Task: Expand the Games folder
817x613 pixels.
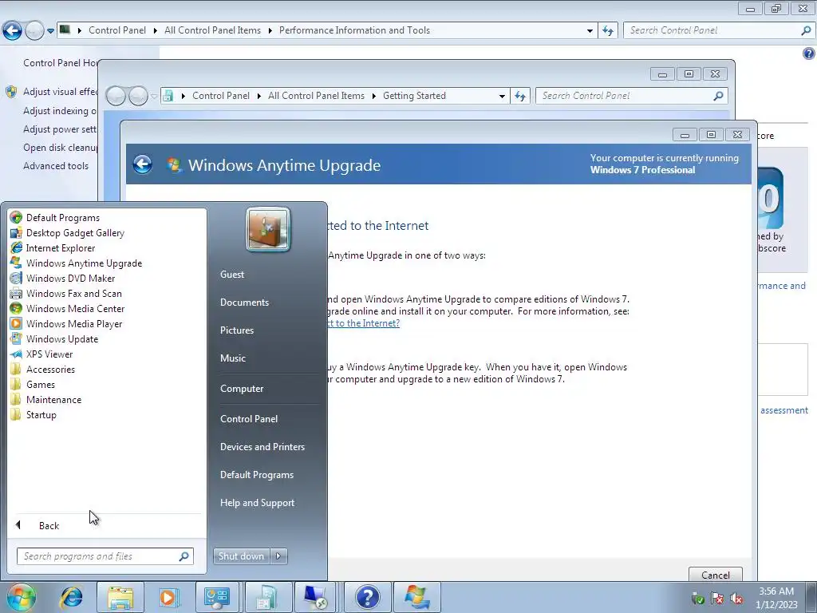Action: [x=41, y=384]
